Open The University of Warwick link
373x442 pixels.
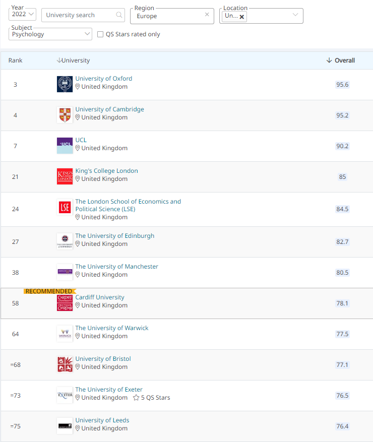(111, 328)
